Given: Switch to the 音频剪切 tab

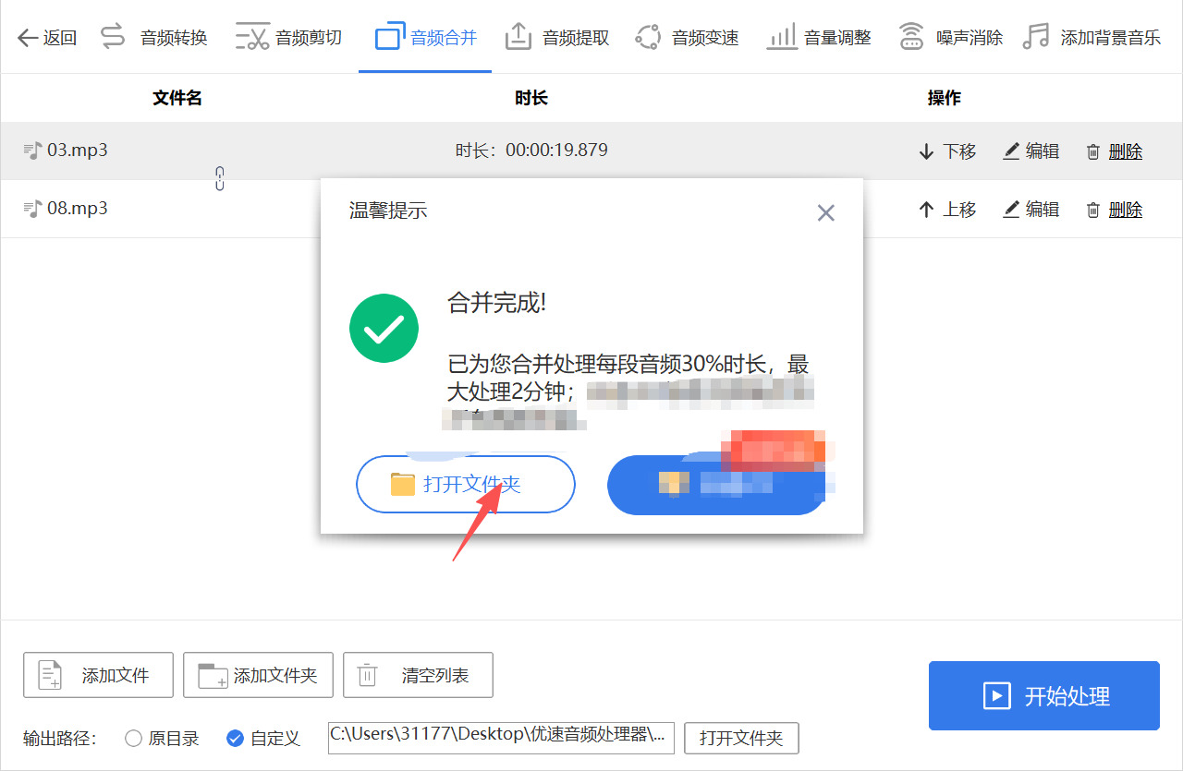Looking at the screenshot, I should (288, 38).
